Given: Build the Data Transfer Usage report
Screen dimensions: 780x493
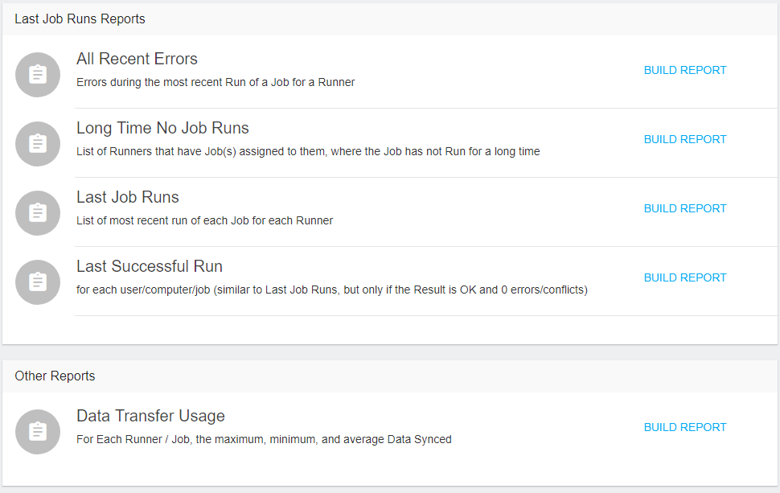Looking at the screenshot, I should pos(685,427).
